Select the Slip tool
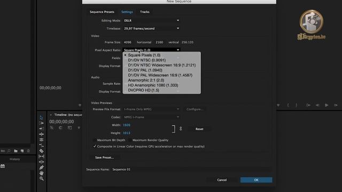 [x=41, y=156]
